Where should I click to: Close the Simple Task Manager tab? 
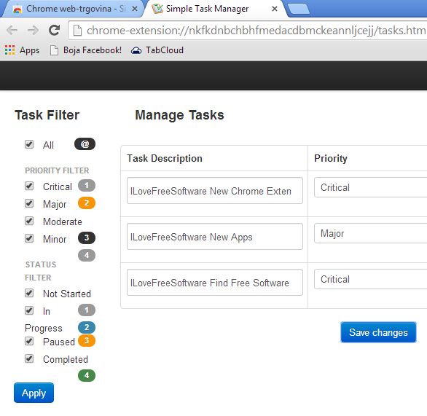click(275, 9)
